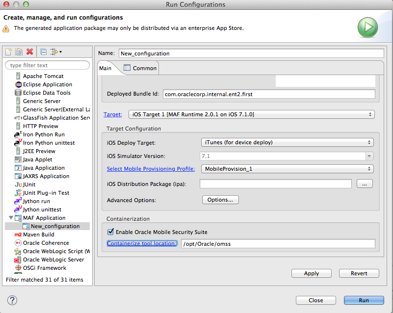Delete selected configuration with red X
393x313 pixels.
(29, 52)
